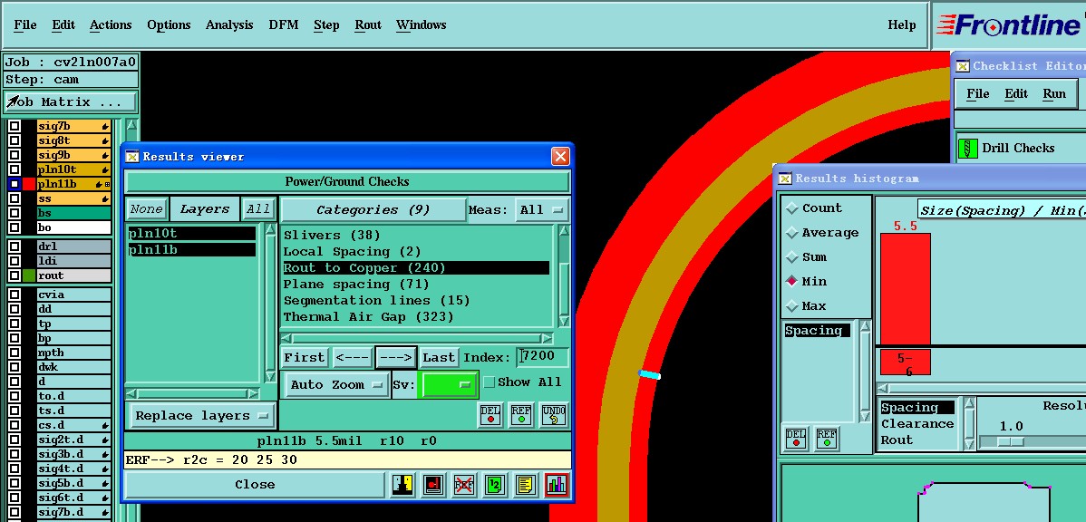Click the mark icon on the sig7b row
Viewport: 1086px width, 522px height.
105,127
